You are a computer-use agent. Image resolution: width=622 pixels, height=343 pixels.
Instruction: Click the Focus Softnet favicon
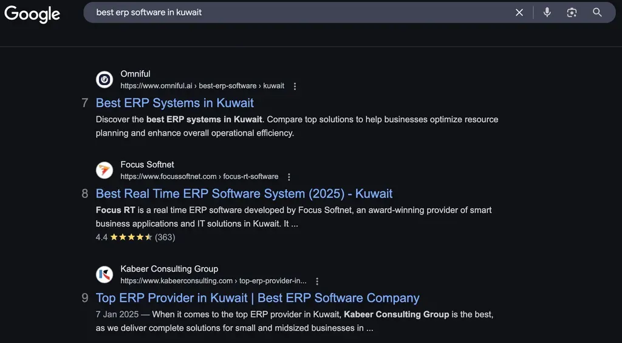(104, 170)
